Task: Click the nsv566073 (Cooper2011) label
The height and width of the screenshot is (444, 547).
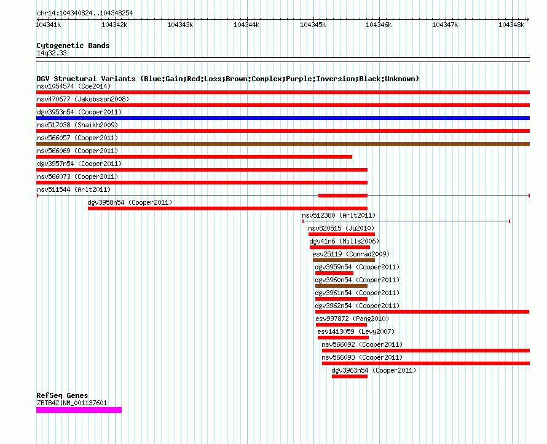Action: pyautogui.click(x=77, y=176)
